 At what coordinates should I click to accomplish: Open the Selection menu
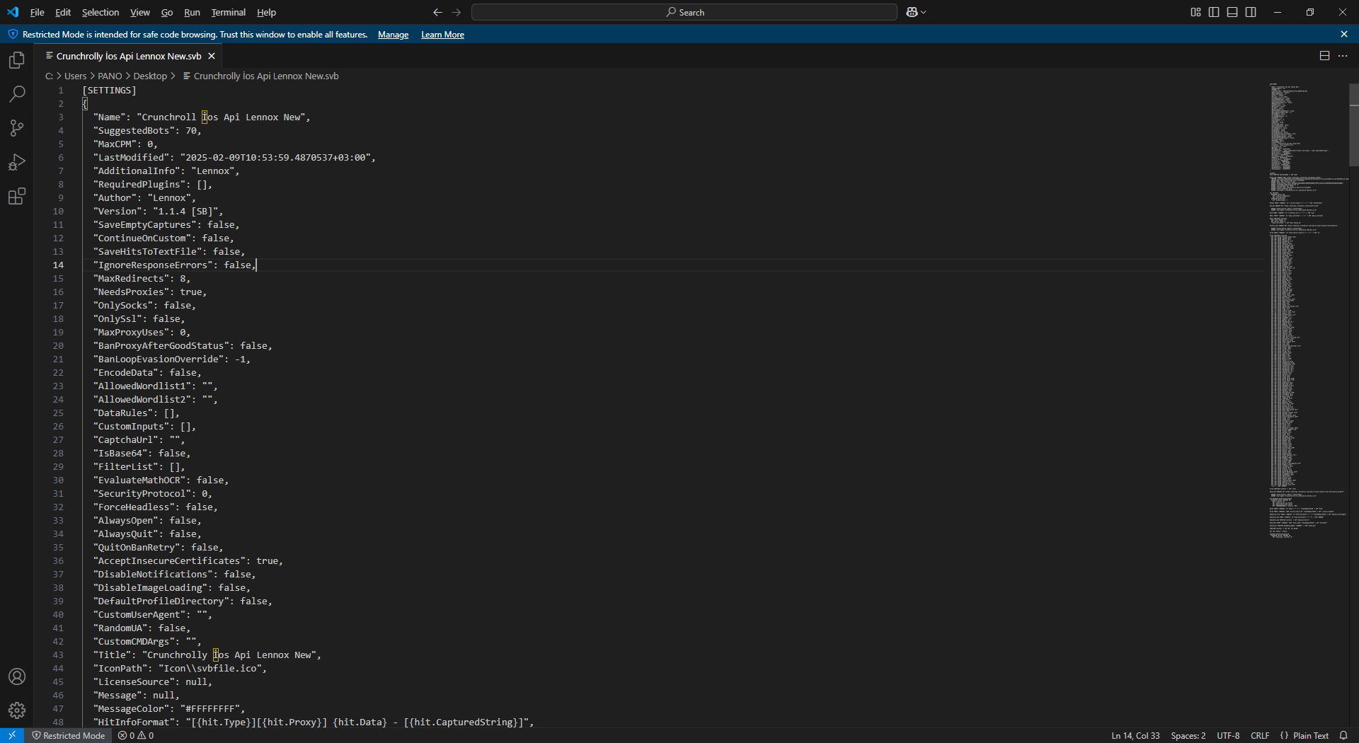point(101,12)
